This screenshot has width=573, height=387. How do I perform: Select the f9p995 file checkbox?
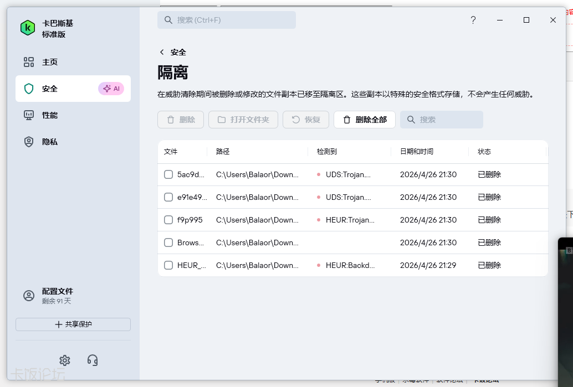pyautogui.click(x=168, y=220)
